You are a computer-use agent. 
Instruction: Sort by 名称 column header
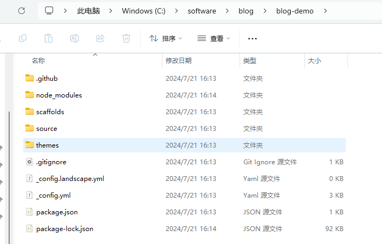point(38,61)
